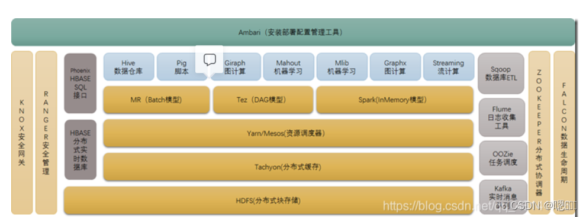The width and height of the screenshot is (586, 217).
Task: Select the Flume log collection box
Action: click(x=502, y=117)
